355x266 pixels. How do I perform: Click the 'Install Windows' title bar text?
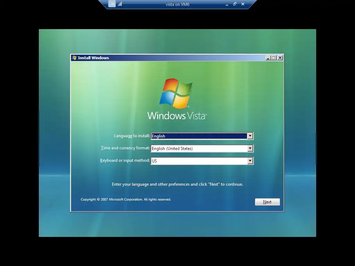click(x=93, y=58)
